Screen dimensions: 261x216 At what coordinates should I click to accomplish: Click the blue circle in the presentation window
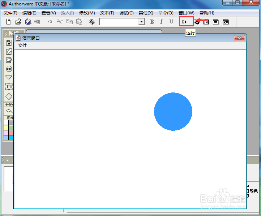173,112
